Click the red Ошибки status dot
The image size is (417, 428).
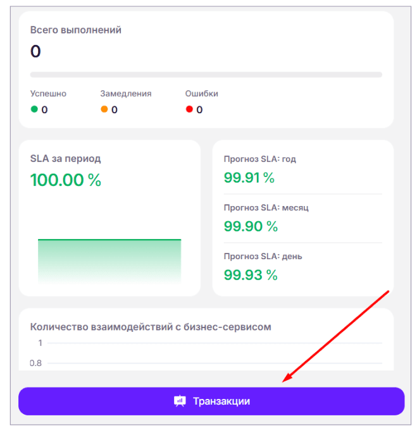tap(189, 109)
